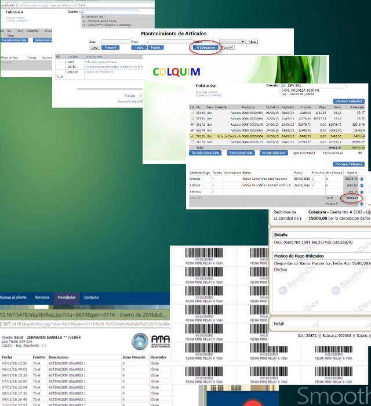Open the Rubro dropdown in Mantenimiento de Articulos
The width and height of the screenshot is (371, 406).
[232, 42]
